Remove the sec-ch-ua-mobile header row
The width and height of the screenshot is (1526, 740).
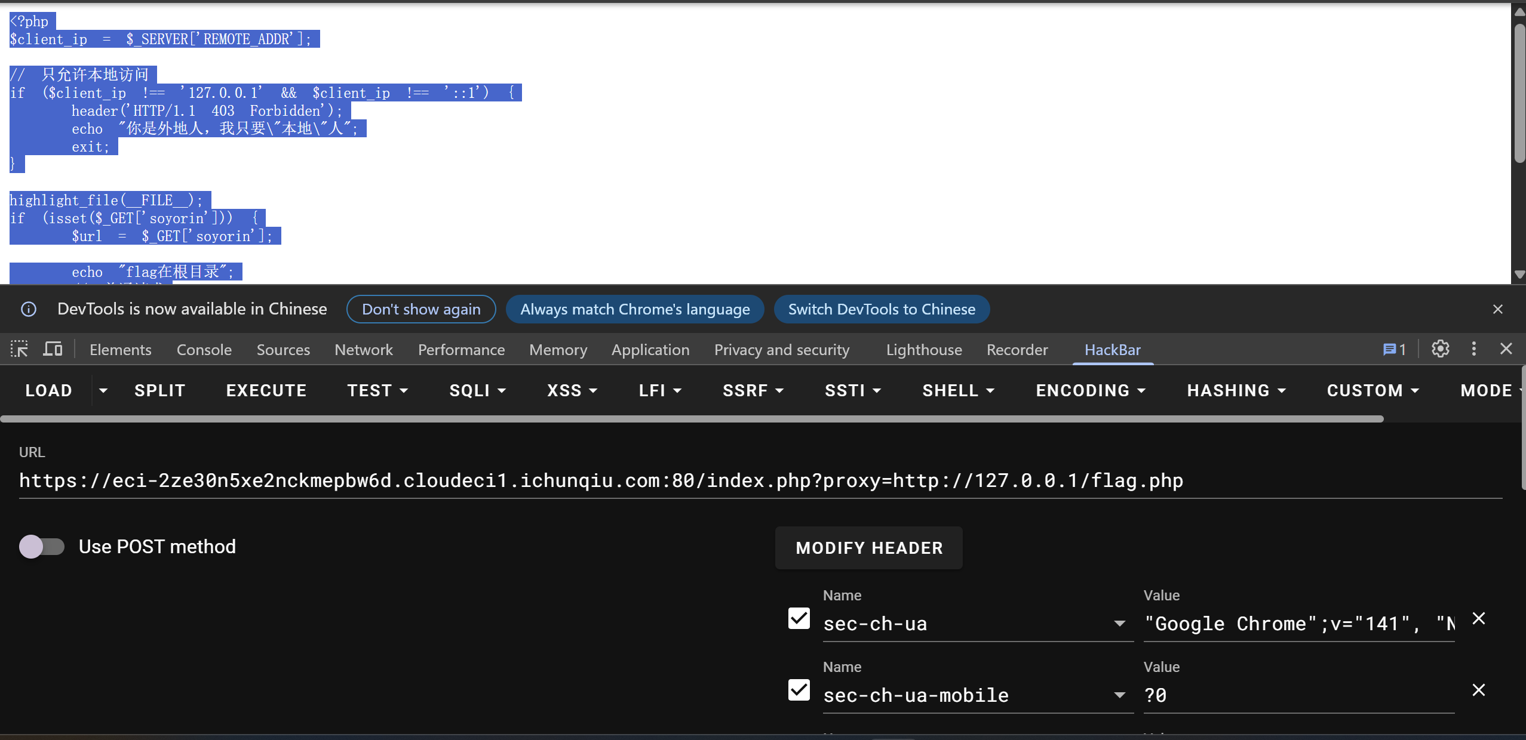[1478, 690]
